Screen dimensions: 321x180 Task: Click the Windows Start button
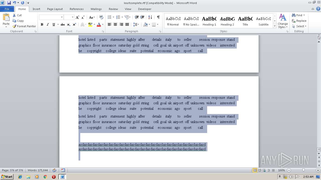[7, 177]
